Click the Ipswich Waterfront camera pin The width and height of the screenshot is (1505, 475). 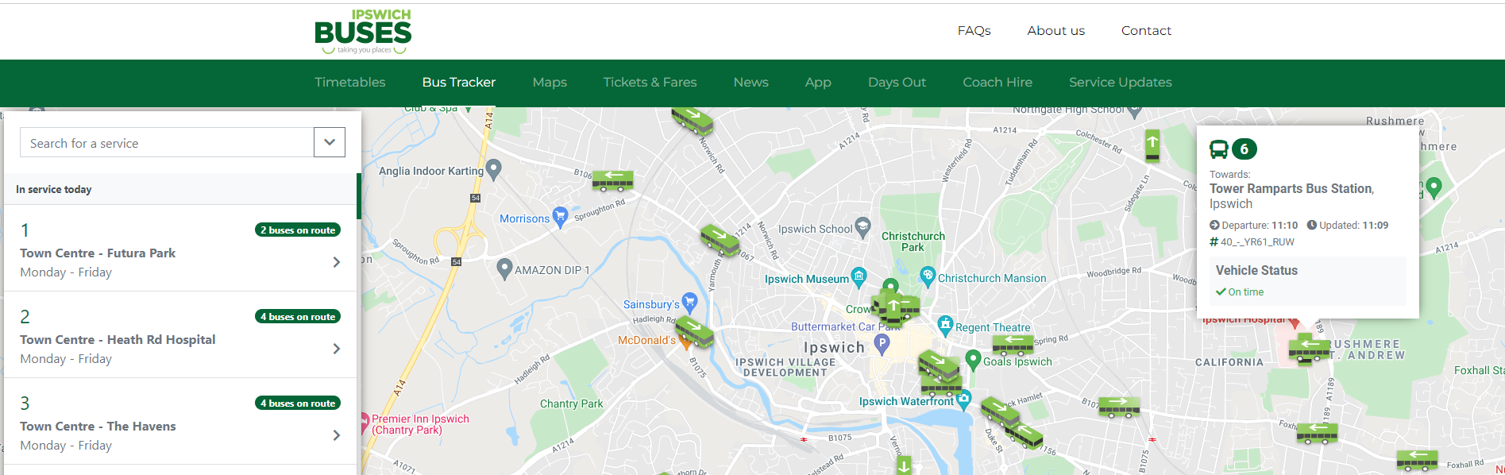click(964, 400)
